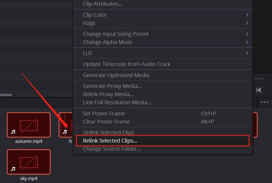
Task: Choose Generate Proxy Media option
Action: click(112, 86)
